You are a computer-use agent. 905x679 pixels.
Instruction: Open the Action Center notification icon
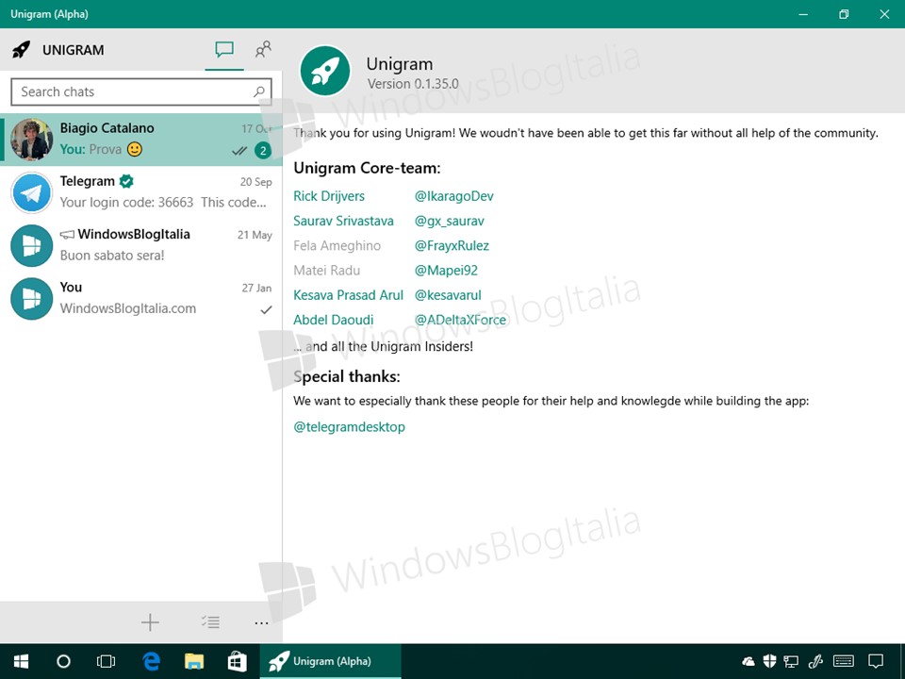pos(876,661)
